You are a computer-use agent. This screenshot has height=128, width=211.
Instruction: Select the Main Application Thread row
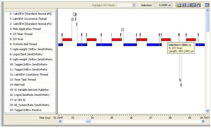point(30,29)
